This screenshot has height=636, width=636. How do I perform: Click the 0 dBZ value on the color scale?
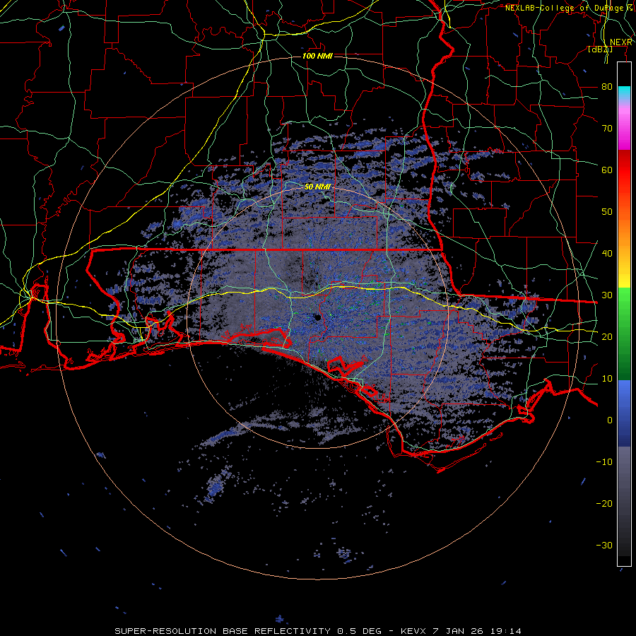click(x=610, y=420)
